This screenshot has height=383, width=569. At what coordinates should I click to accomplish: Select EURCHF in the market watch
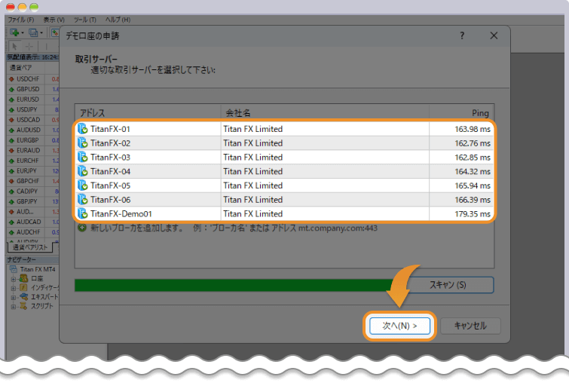pyautogui.click(x=28, y=161)
